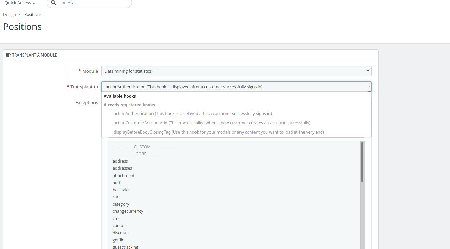This screenshot has height=249, width=450.
Task: Click the CORE separator row in list
Action: 234,154
